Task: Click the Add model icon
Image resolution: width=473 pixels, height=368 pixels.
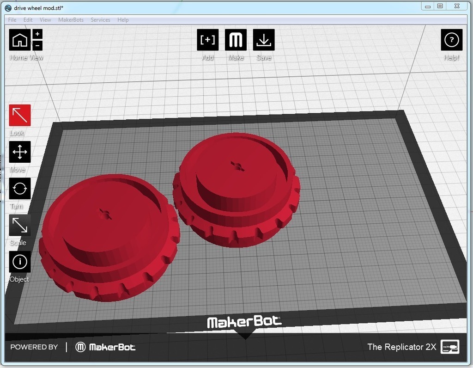Action: point(207,39)
